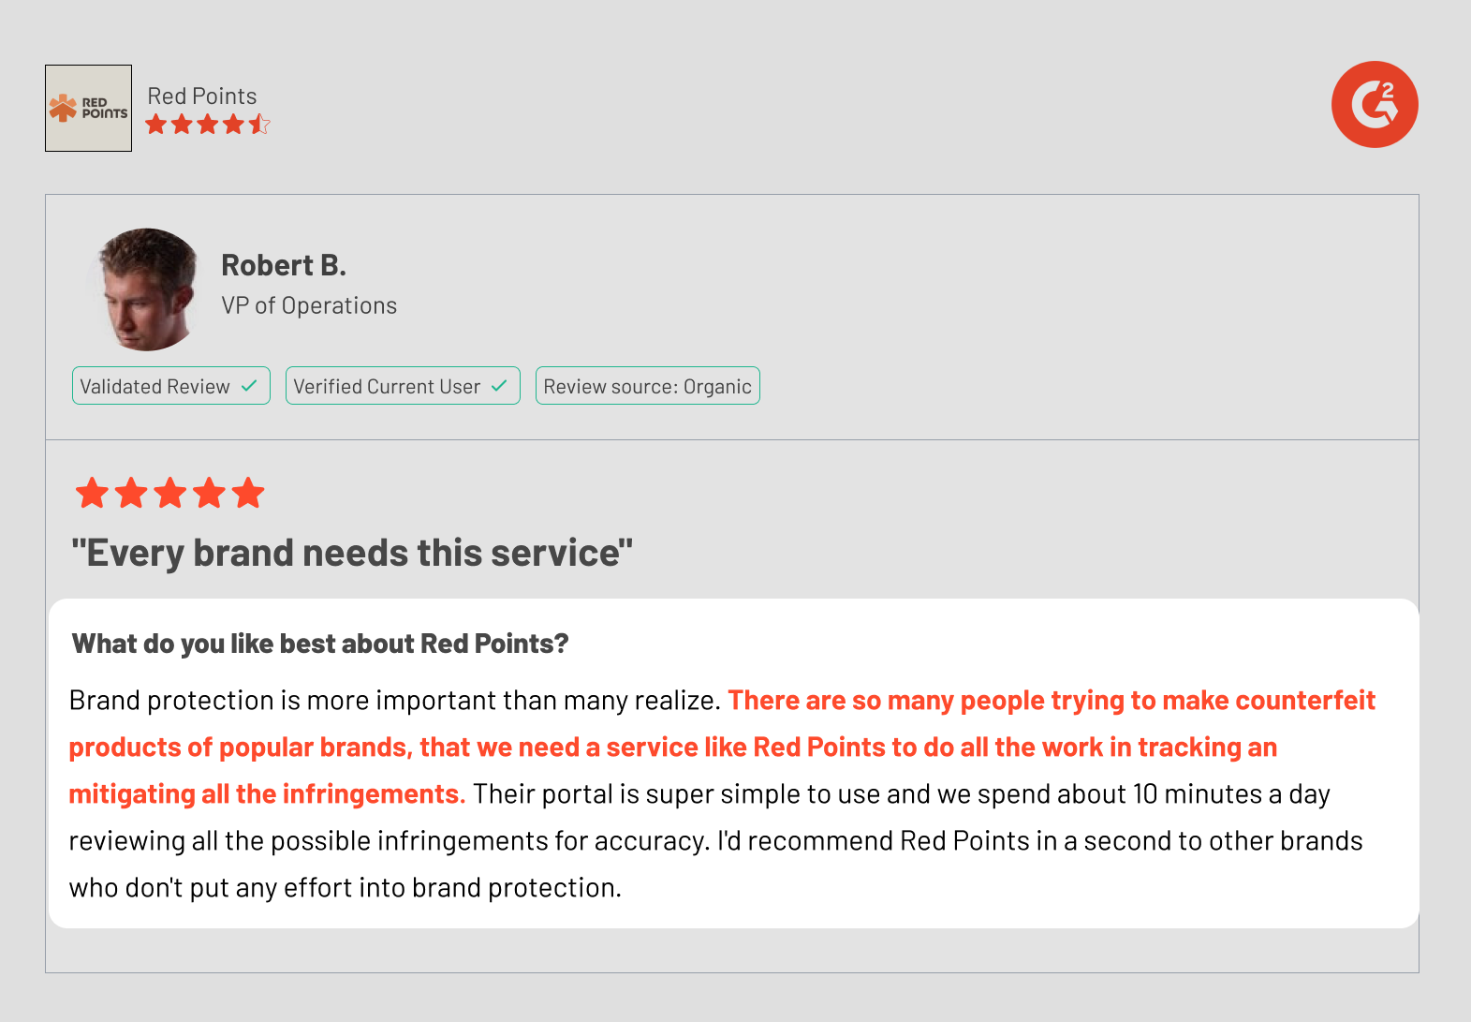Open the Red Points logo thumbnail
Image resolution: width=1471 pixels, height=1022 pixels.
point(88,108)
